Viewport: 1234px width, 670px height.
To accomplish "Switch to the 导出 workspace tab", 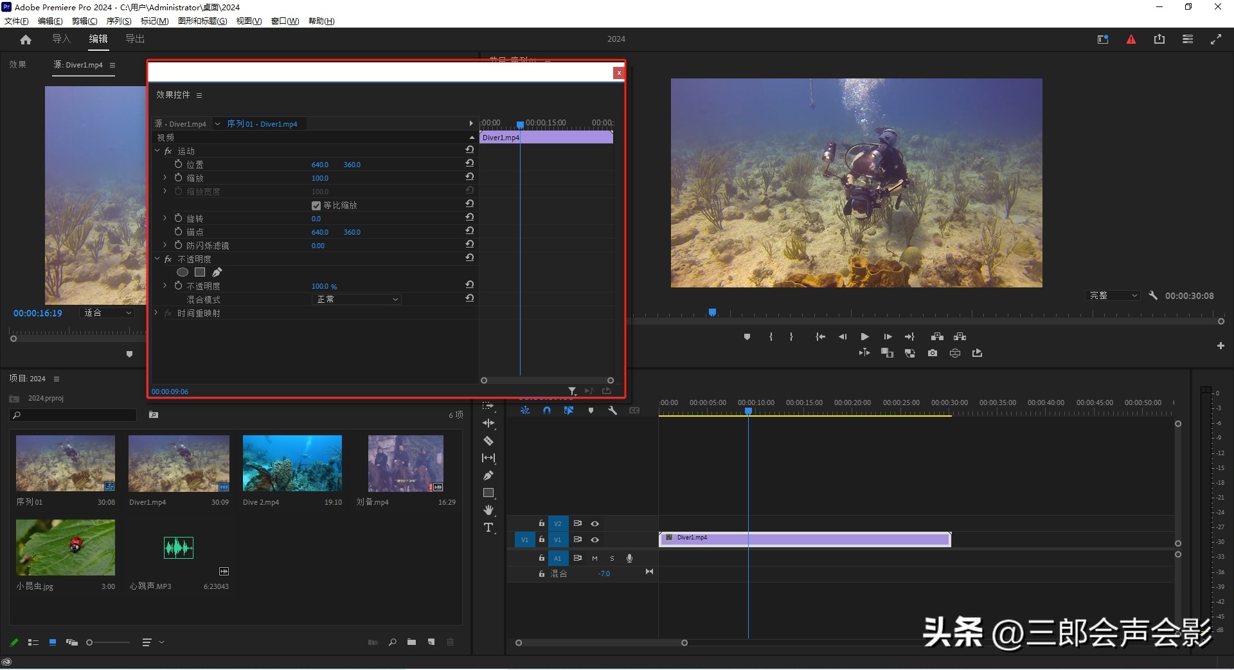I will (x=134, y=39).
